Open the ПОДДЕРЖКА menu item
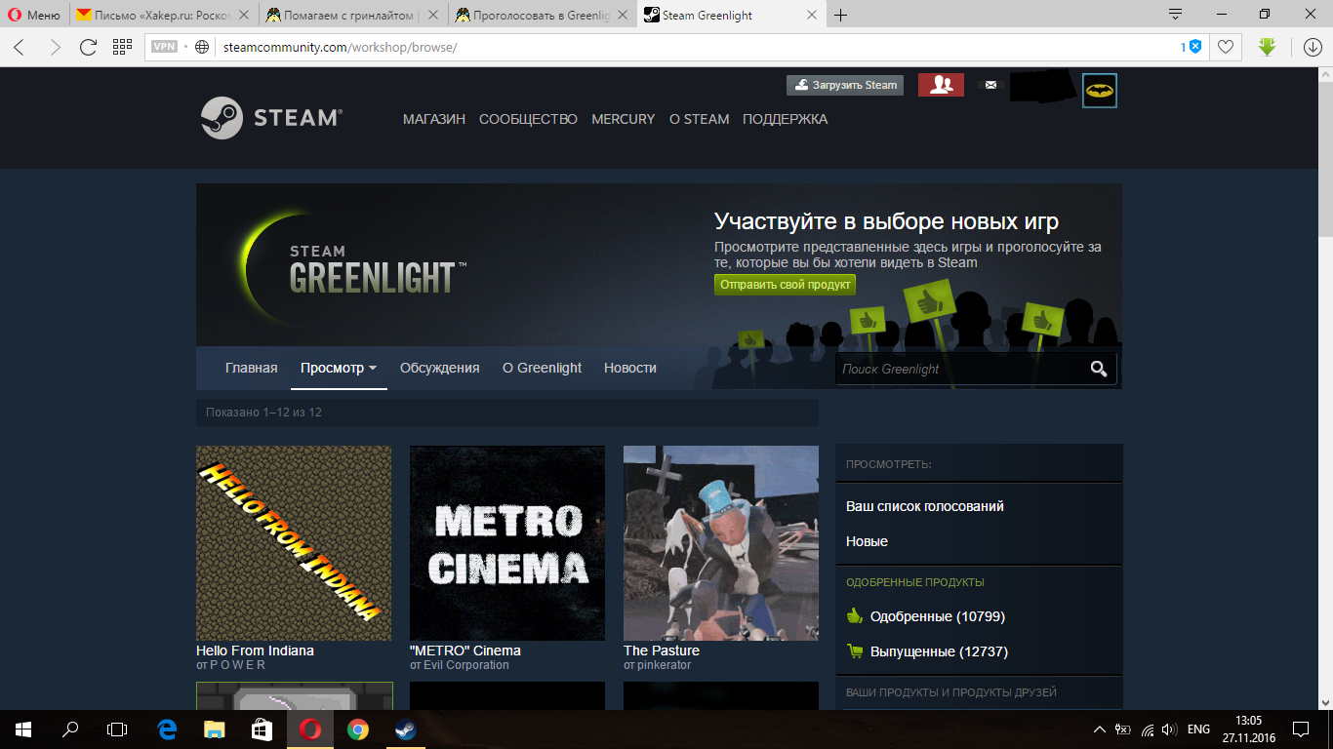Image resolution: width=1333 pixels, height=749 pixels. click(x=785, y=119)
